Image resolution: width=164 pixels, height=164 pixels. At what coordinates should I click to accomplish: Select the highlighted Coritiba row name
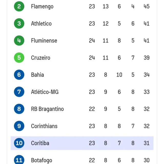click(40, 143)
